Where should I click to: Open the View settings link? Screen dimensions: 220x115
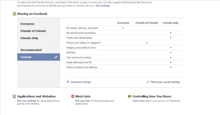[x=102, y=6]
